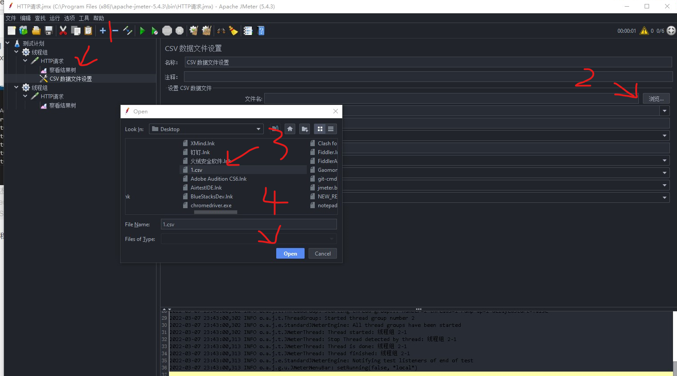
Task: Click the 0/6 thread count indicator
Action: coord(660,31)
